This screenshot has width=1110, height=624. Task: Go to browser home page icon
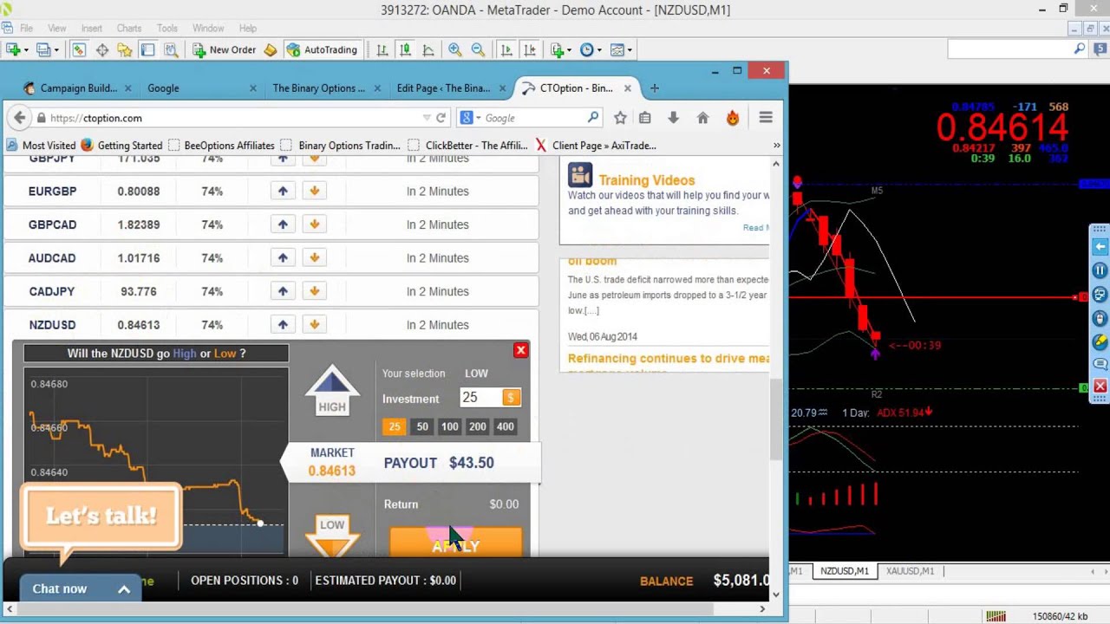[x=702, y=118]
